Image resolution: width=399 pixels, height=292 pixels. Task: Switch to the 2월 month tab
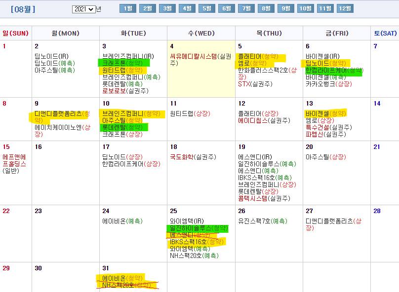[x=148, y=8]
